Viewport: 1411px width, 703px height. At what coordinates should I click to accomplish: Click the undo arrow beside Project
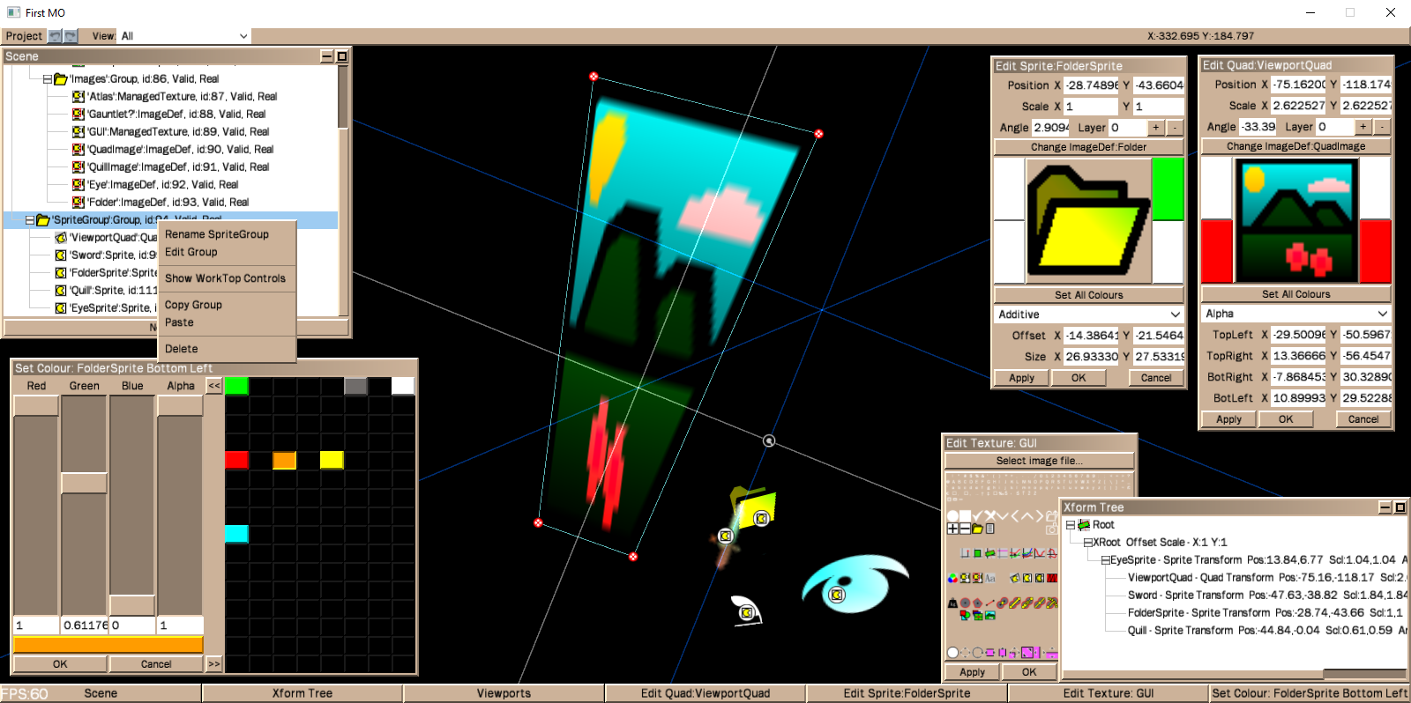[x=56, y=36]
